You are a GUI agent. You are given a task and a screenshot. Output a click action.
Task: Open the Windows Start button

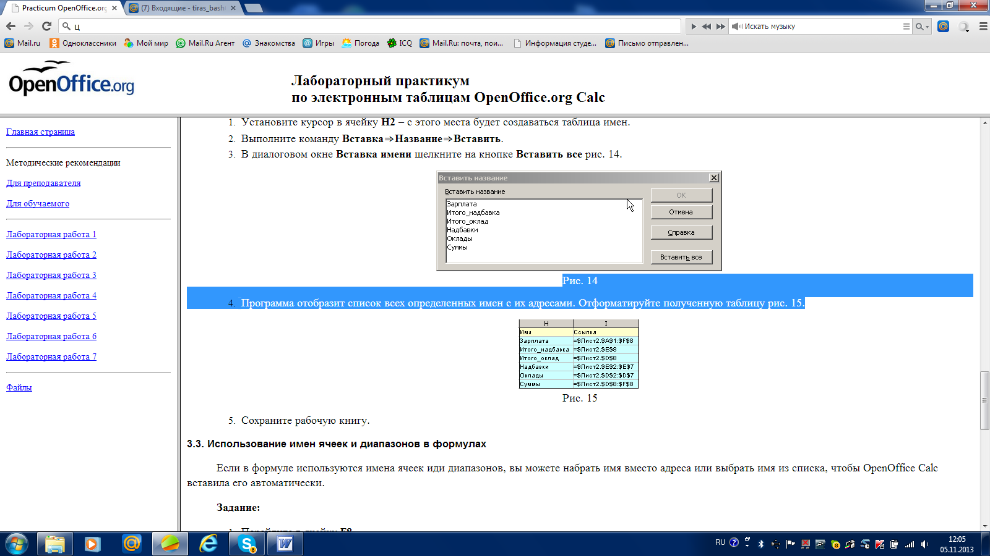click(x=17, y=544)
